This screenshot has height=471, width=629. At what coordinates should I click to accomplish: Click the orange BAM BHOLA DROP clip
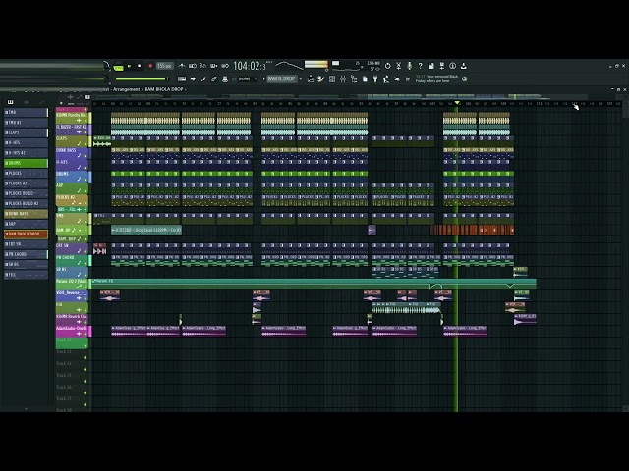click(x=472, y=230)
